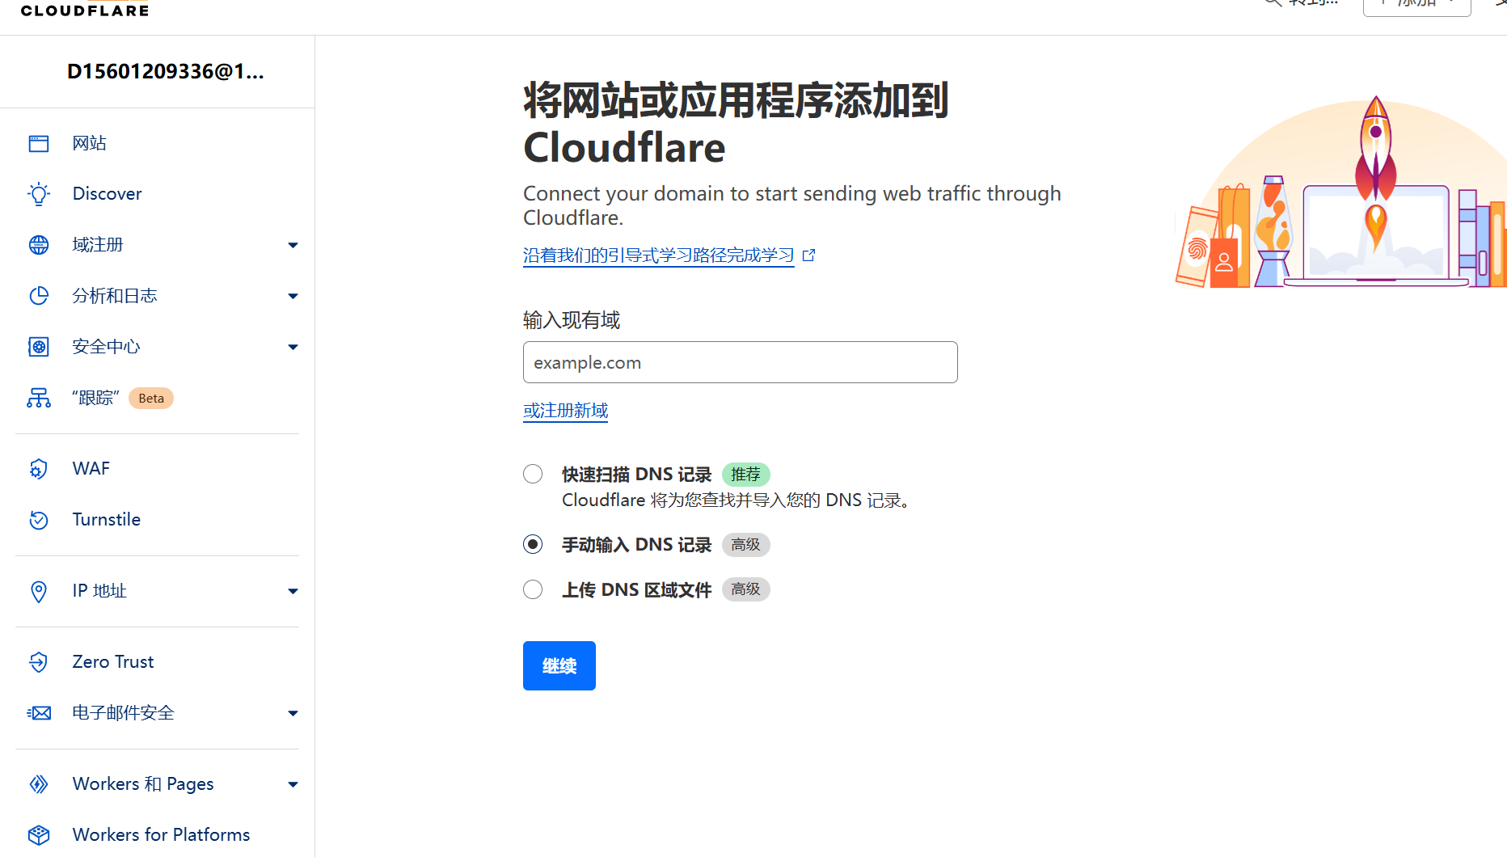Select manual DNS record entry option
Screen dimensions: 1507x857
pyautogui.click(x=533, y=544)
